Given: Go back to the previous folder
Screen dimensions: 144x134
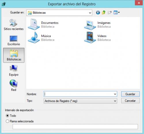Looking at the screenshot, I should pos(98,13).
